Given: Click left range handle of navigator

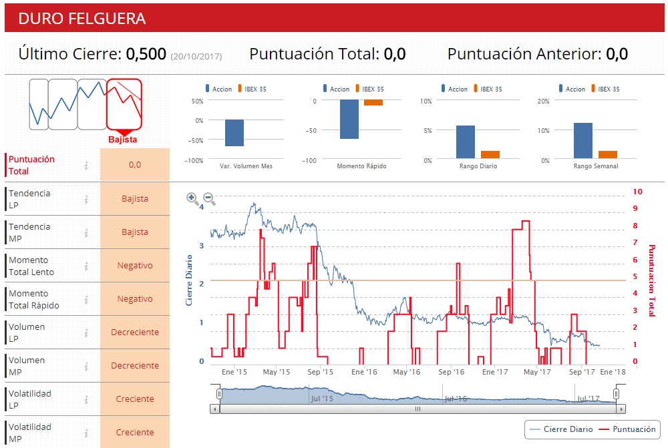Looking at the screenshot, I should (219, 394).
